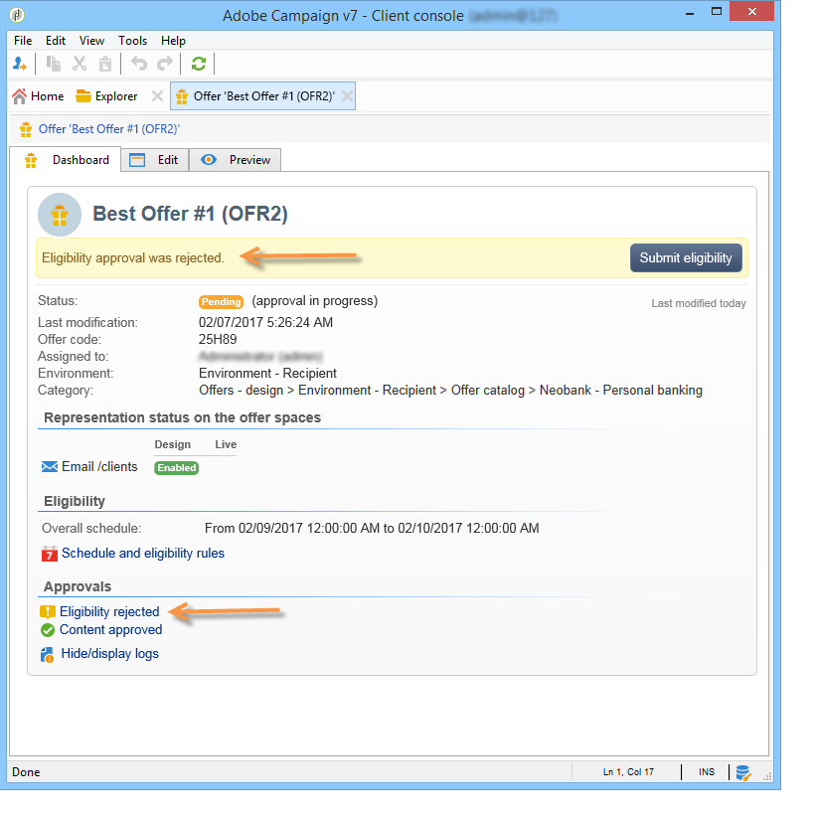Click the logs icon next to Hide/display logs

coord(47,655)
